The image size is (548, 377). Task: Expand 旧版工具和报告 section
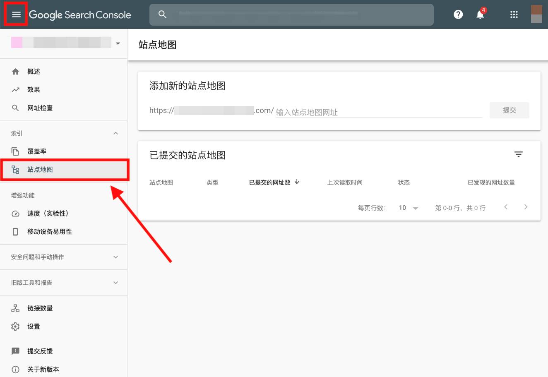[x=115, y=283]
